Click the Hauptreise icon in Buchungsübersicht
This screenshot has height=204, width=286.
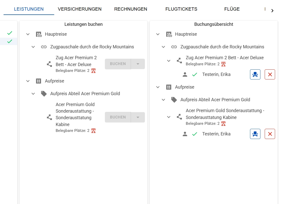pos(169,34)
